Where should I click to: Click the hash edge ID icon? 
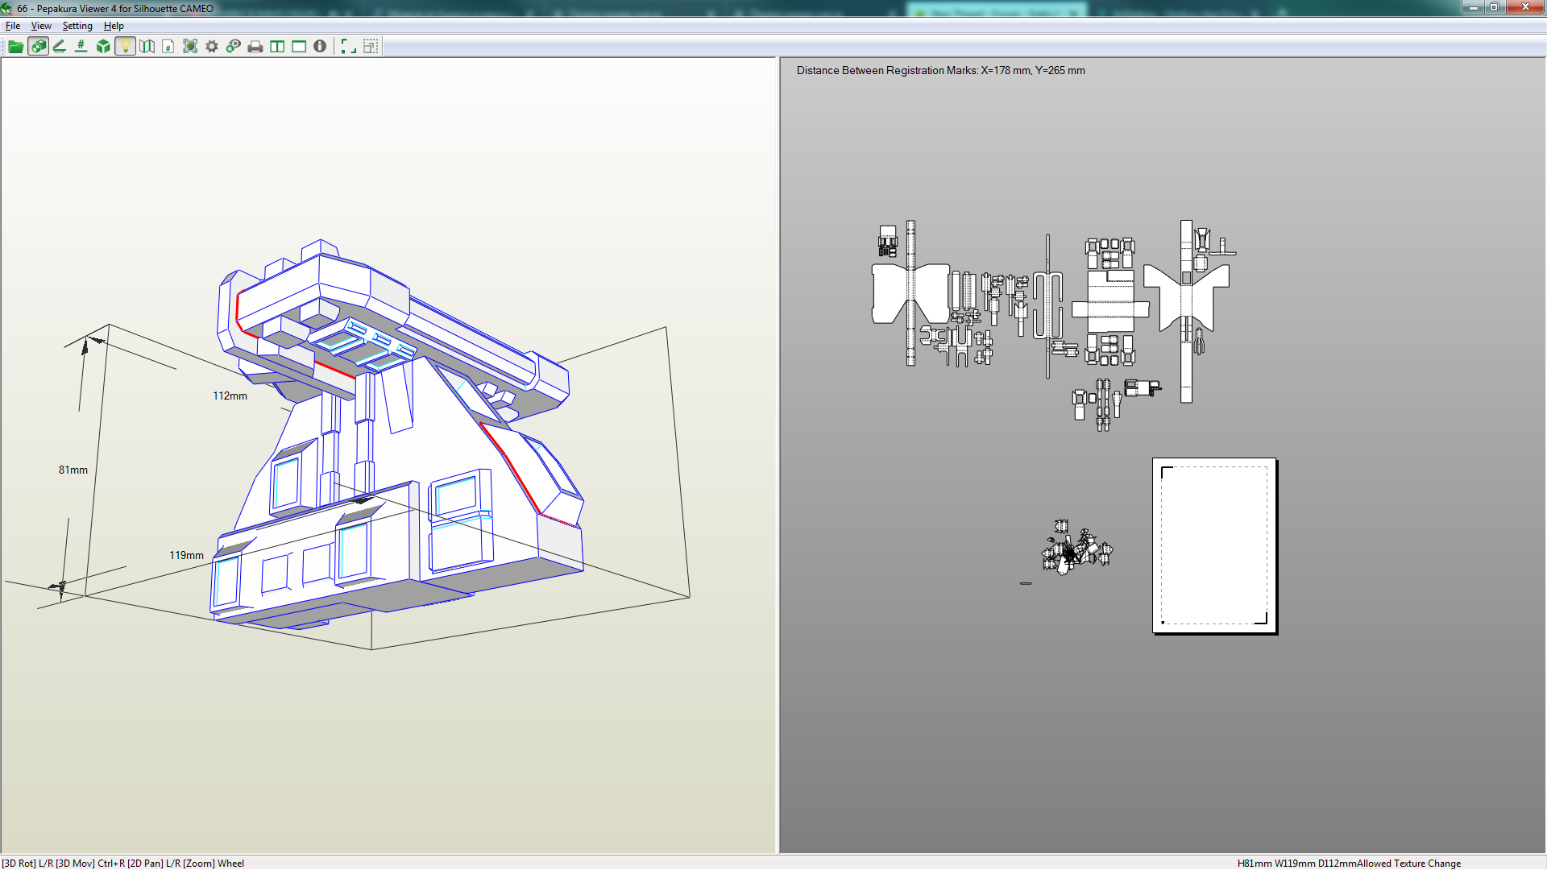click(81, 47)
